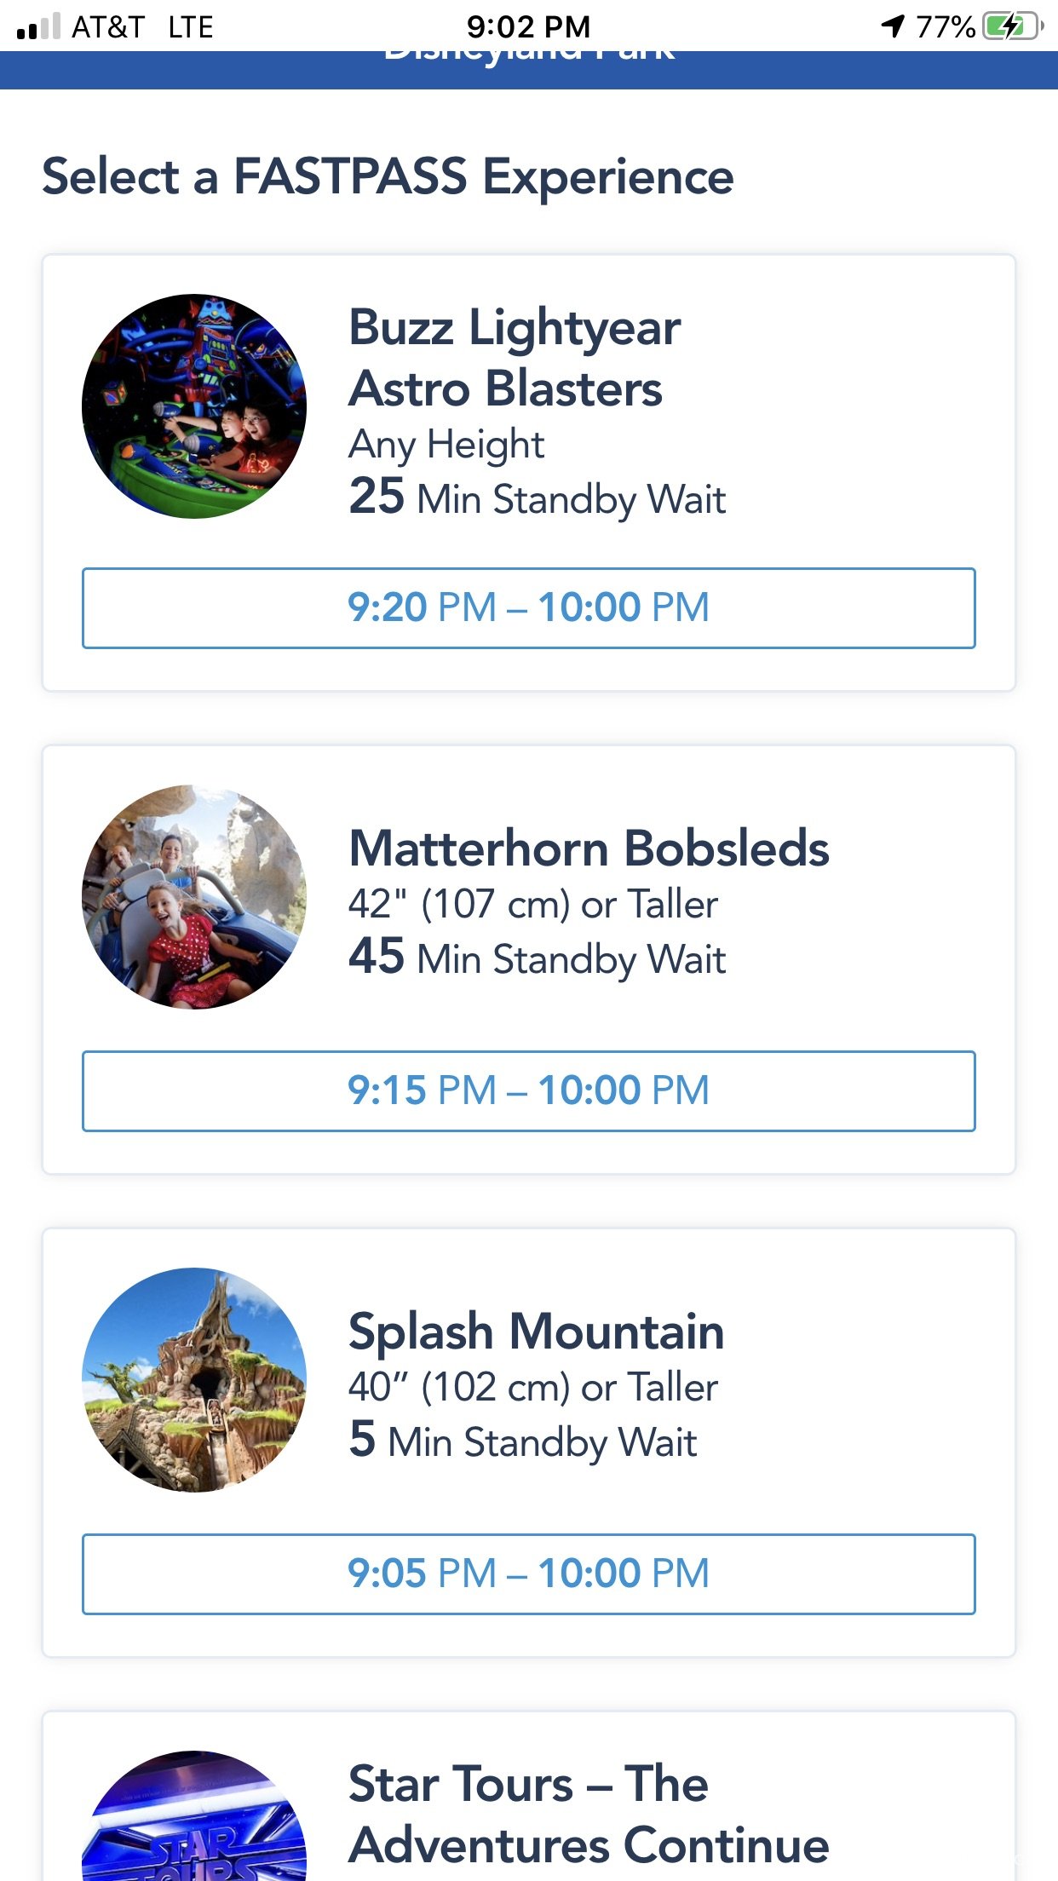Tap the Buzz Lightyear Astro Blasters thumbnail

(194, 406)
